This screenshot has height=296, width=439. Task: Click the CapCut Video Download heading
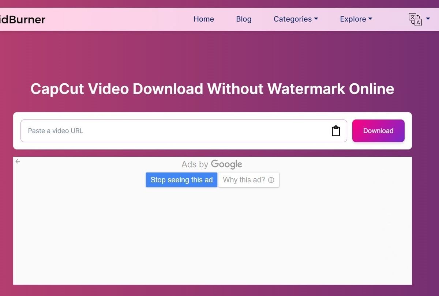click(212, 89)
